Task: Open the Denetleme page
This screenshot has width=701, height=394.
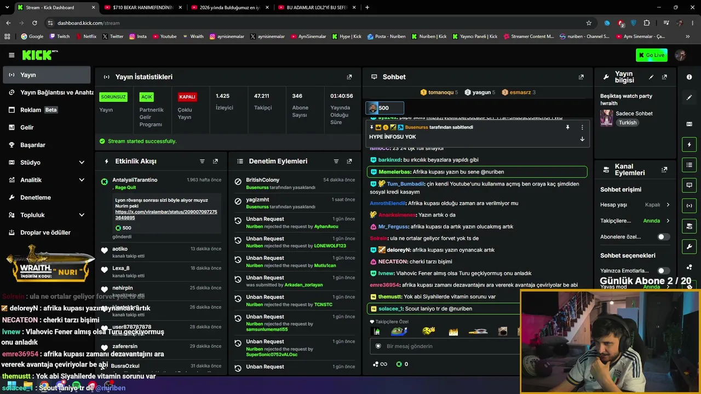Action: coord(46,198)
